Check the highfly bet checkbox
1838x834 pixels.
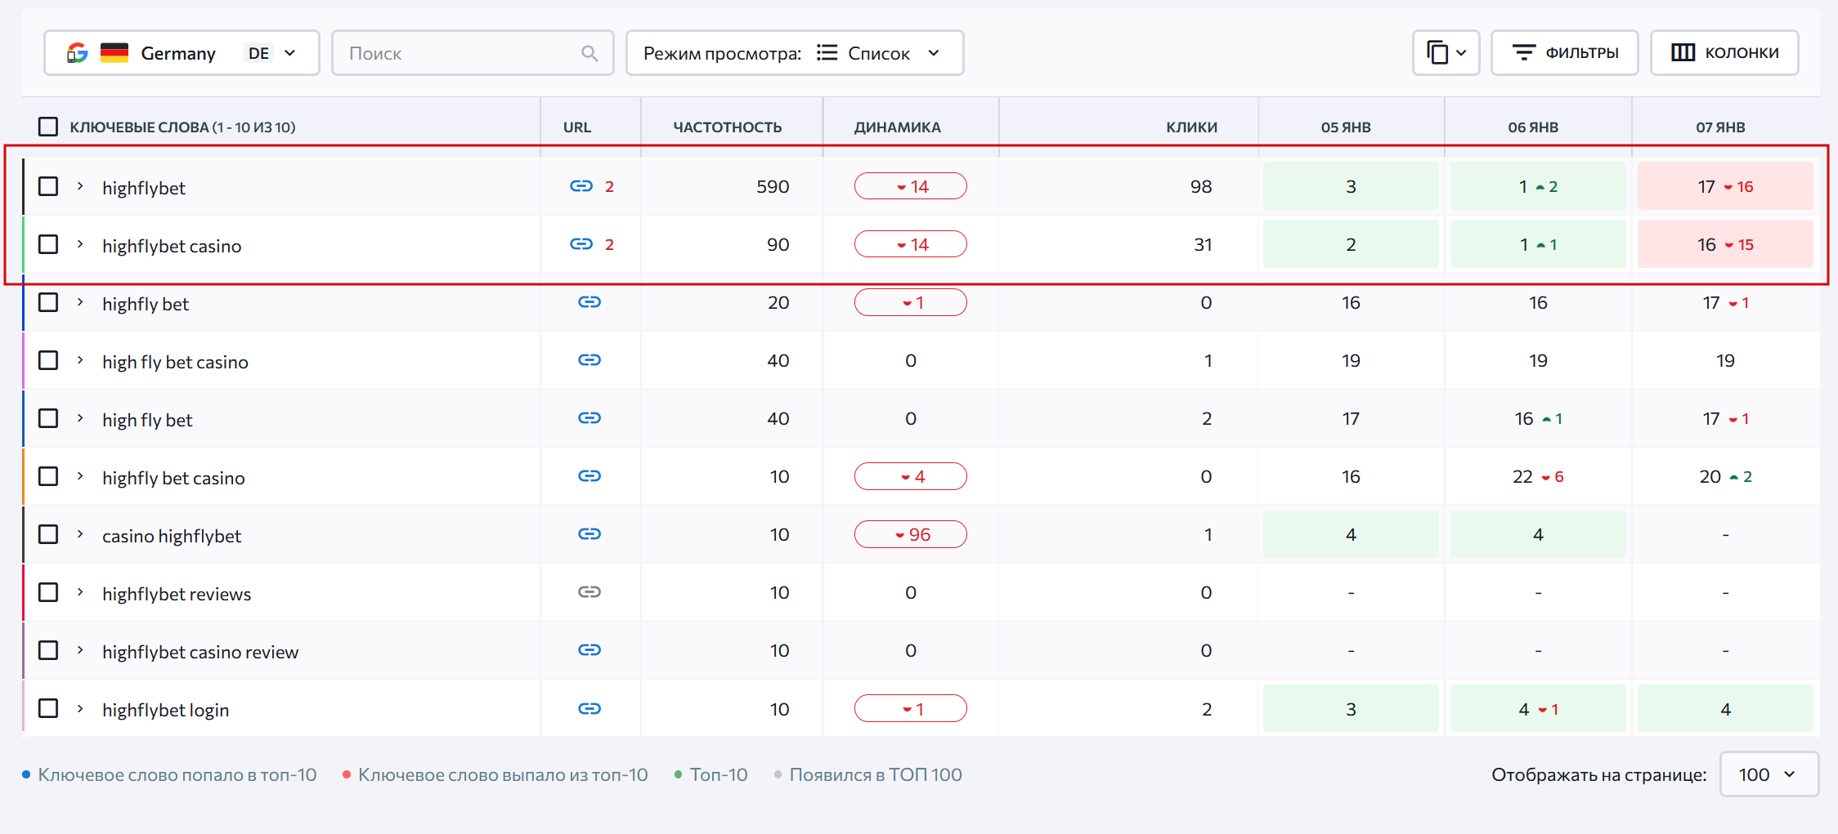48,302
